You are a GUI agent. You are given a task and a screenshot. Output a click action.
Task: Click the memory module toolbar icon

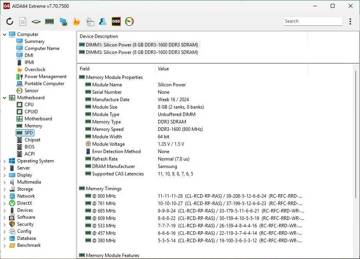coord(49,21)
